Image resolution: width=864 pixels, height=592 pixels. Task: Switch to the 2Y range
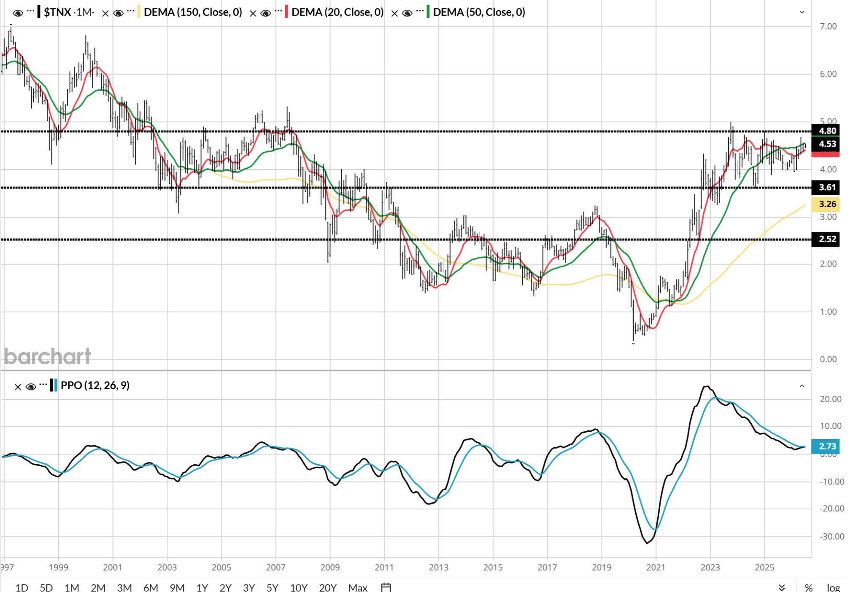click(226, 587)
